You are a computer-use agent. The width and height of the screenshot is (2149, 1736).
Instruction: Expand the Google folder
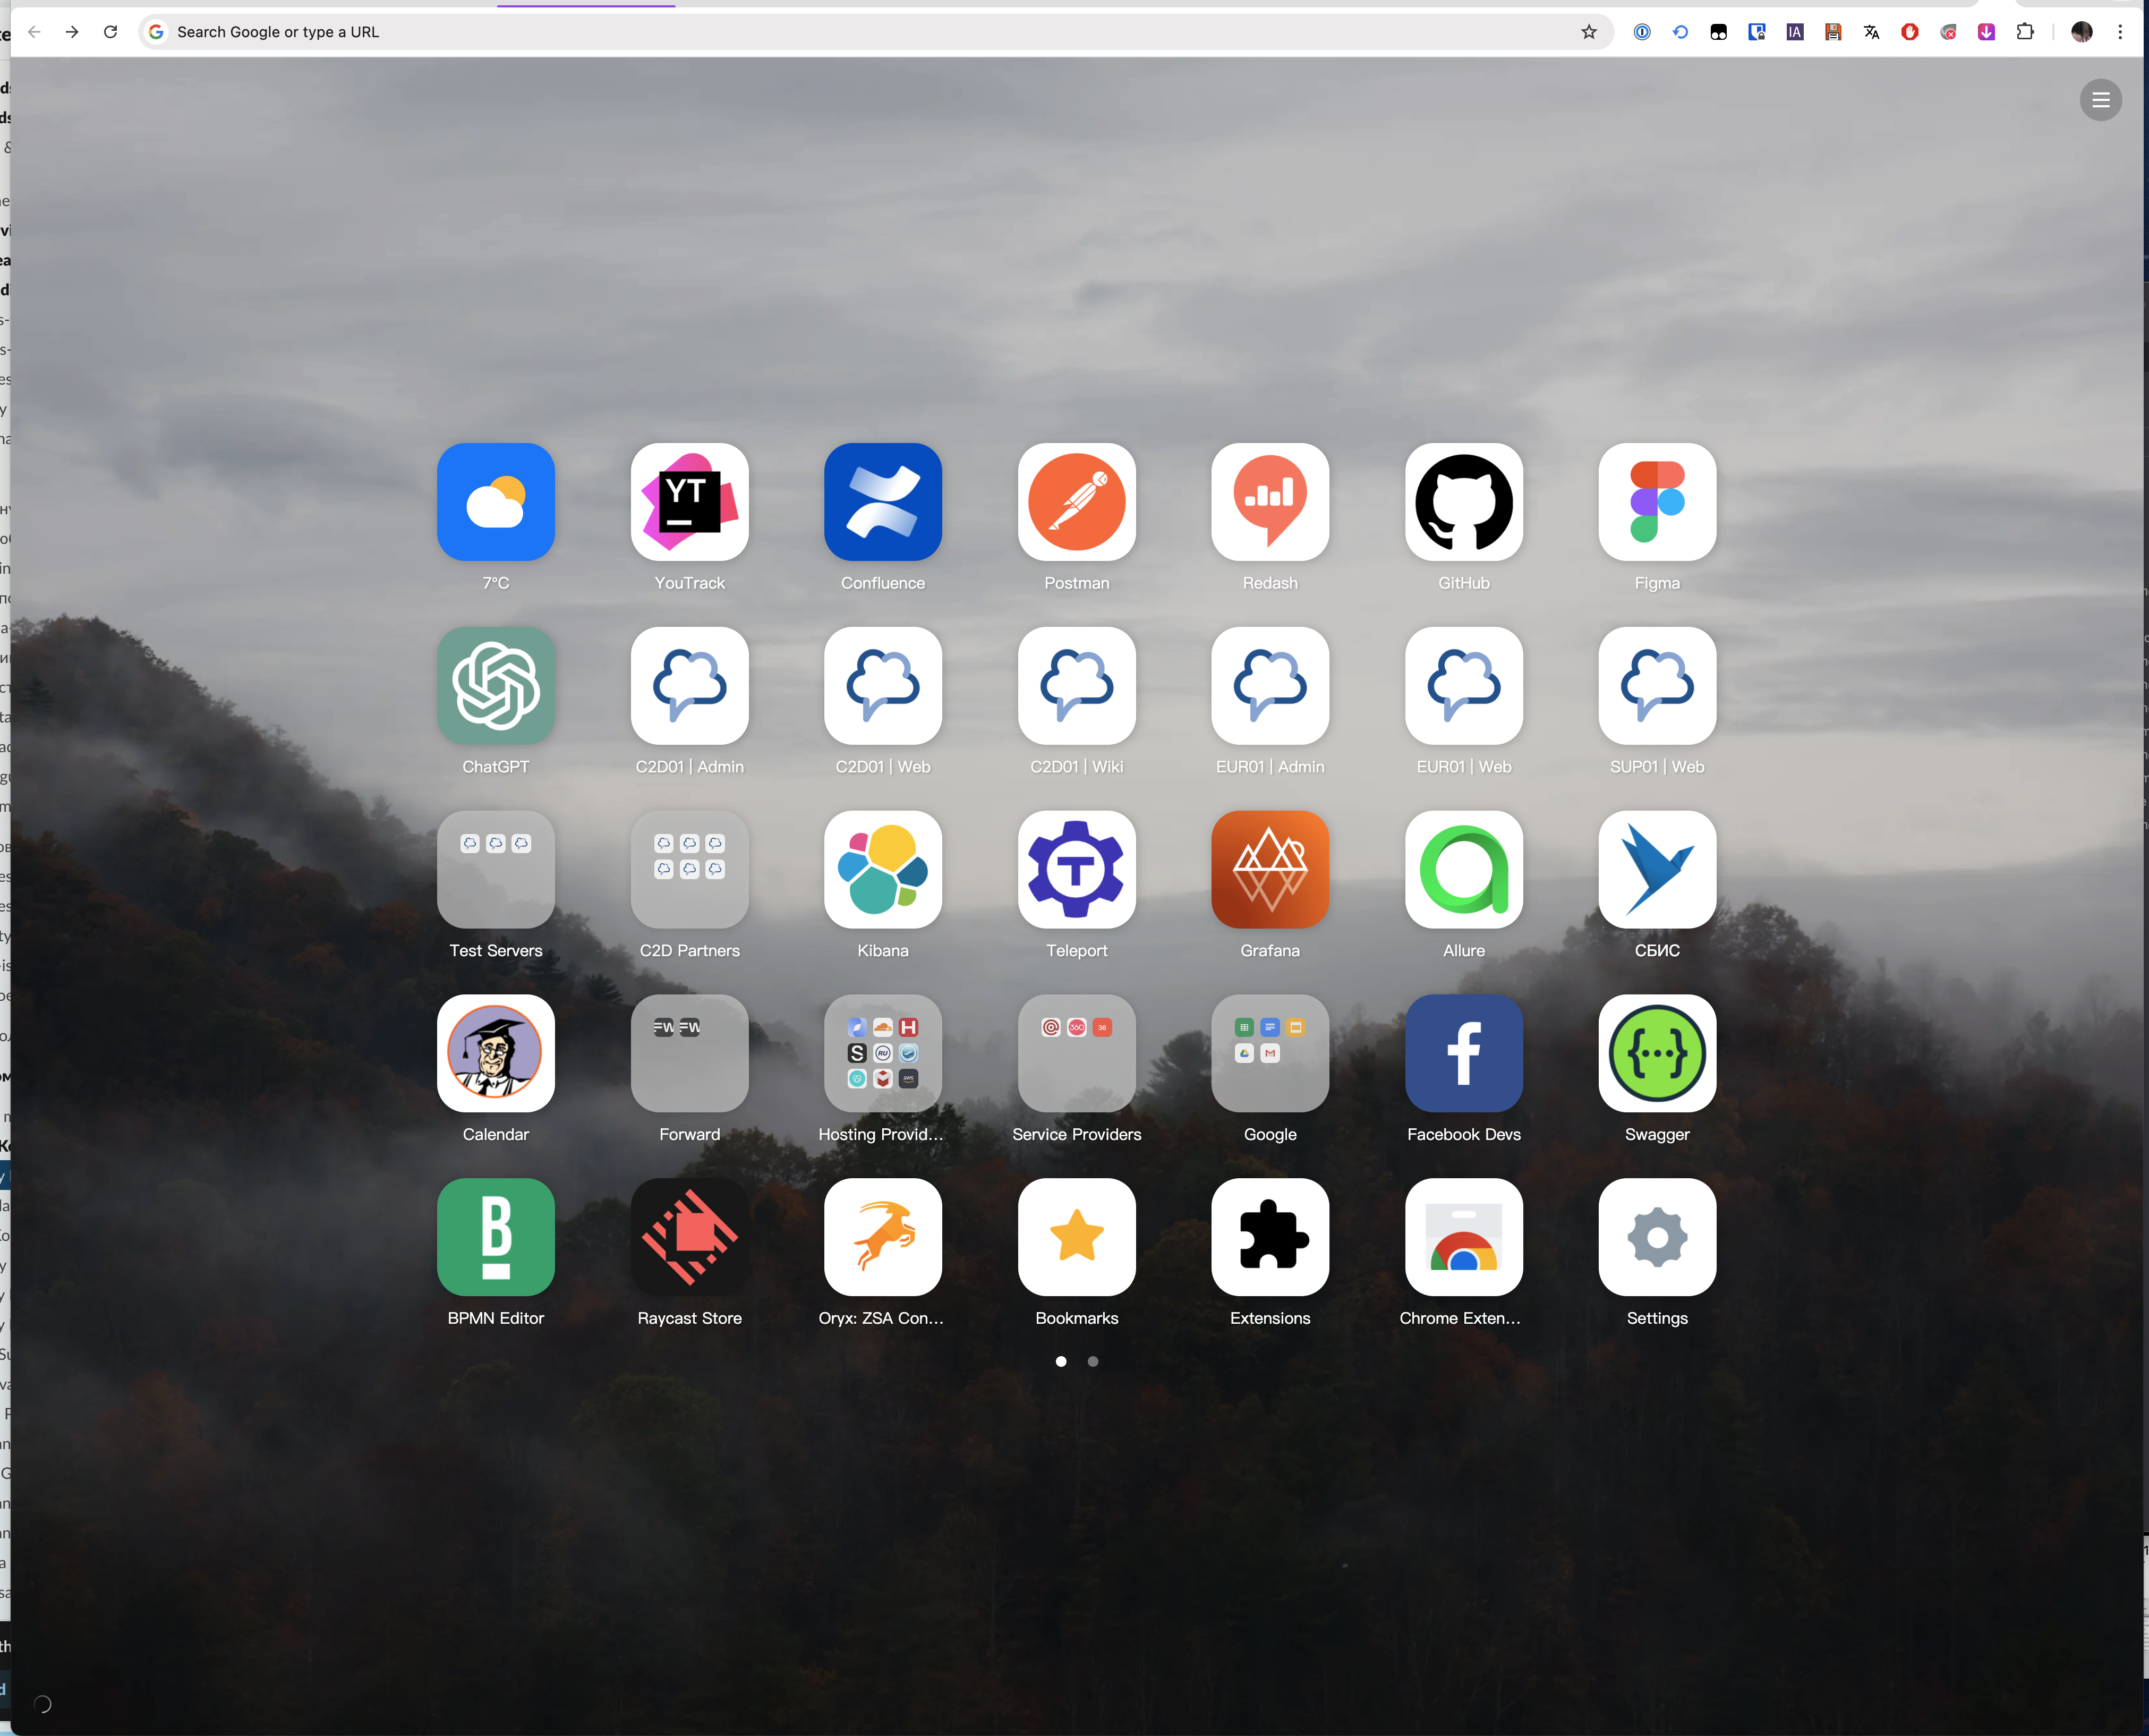[x=1270, y=1053]
